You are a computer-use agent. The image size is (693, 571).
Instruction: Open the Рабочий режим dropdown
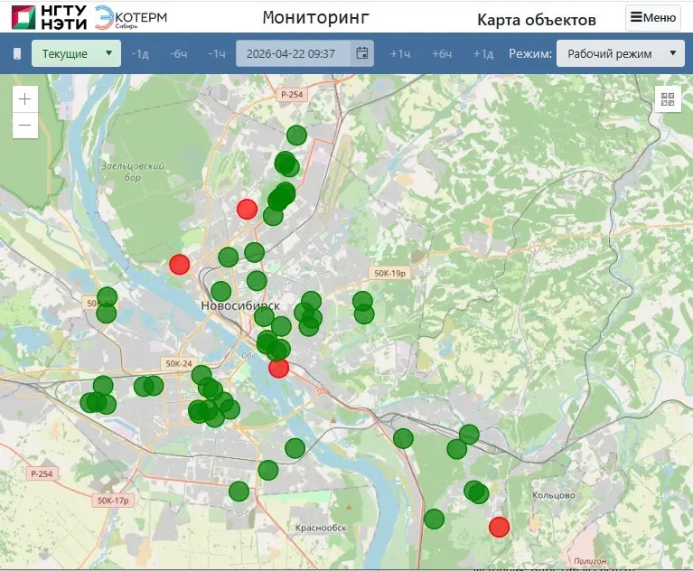[621, 53]
